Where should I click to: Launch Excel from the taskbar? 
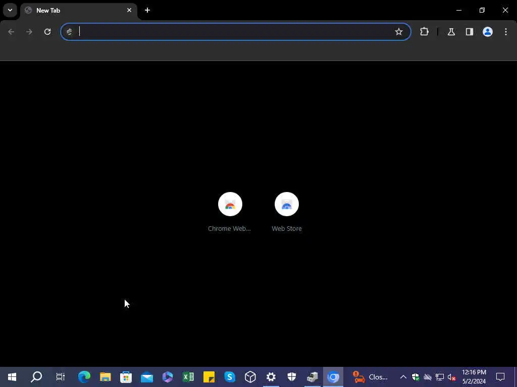188,377
